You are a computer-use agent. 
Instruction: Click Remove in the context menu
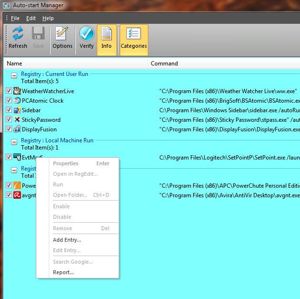click(x=77, y=228)
